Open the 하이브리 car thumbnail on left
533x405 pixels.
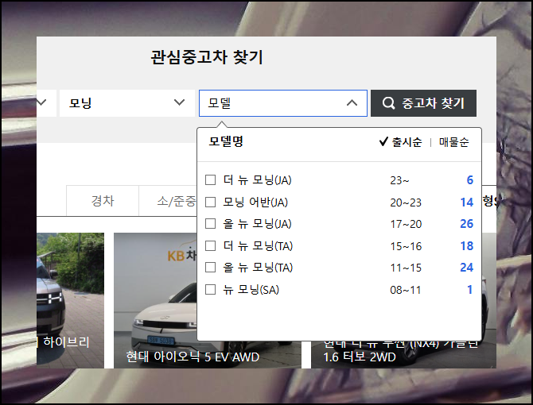pyautogui.click(x=70, y=300)
